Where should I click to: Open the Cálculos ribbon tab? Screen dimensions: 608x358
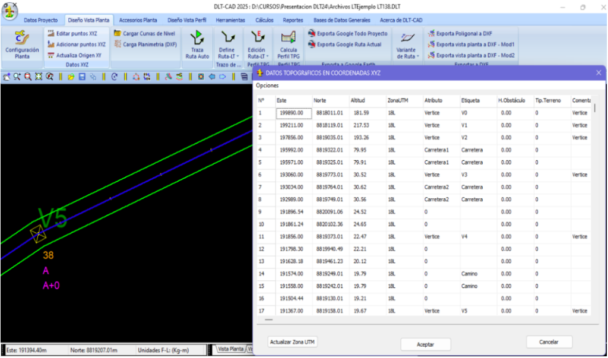264,20
